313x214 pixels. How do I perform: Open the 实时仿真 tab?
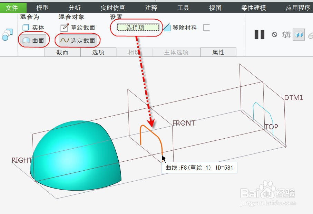113,8
